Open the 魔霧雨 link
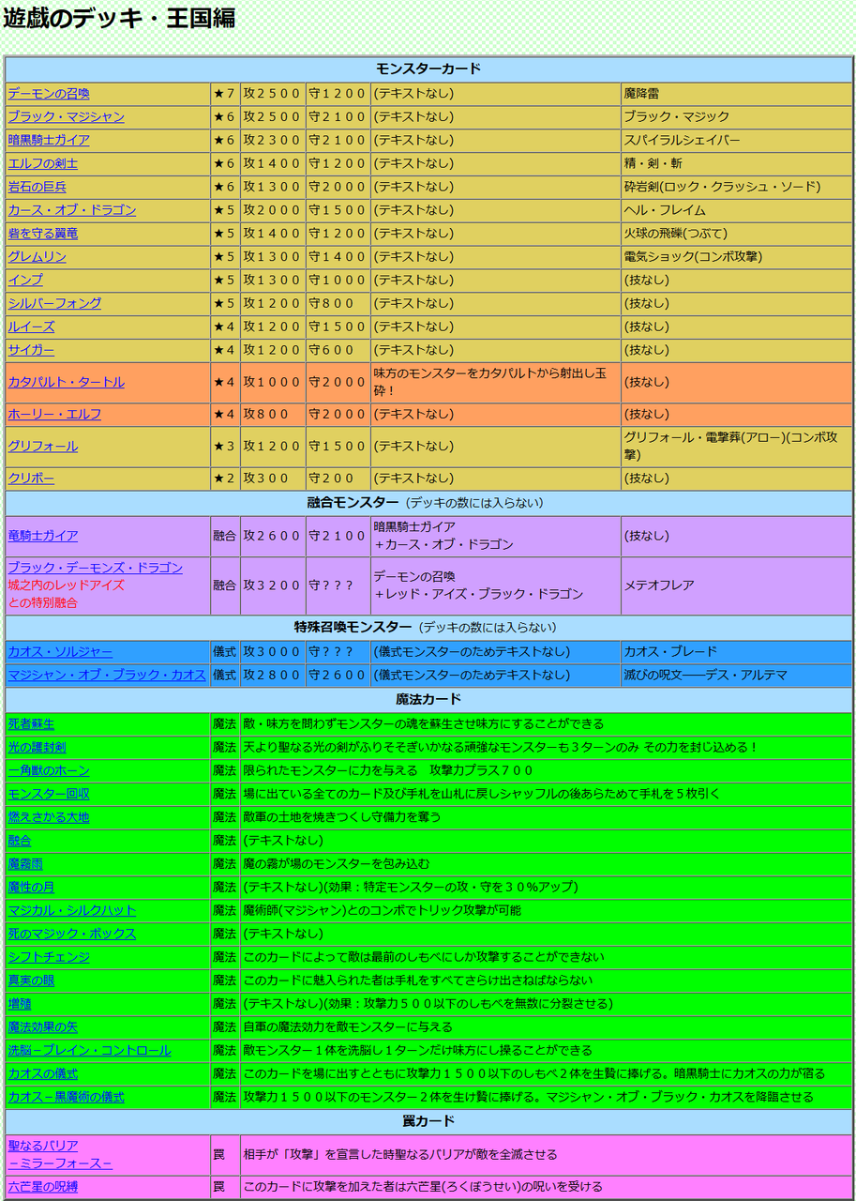The image size is (856, 1201). coord(25,864)
